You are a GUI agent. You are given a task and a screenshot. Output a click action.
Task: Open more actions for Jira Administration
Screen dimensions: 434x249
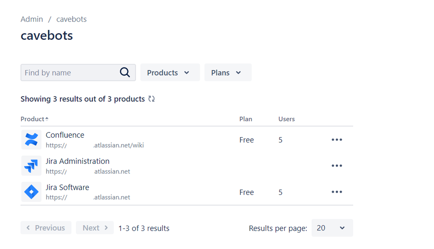337,166
